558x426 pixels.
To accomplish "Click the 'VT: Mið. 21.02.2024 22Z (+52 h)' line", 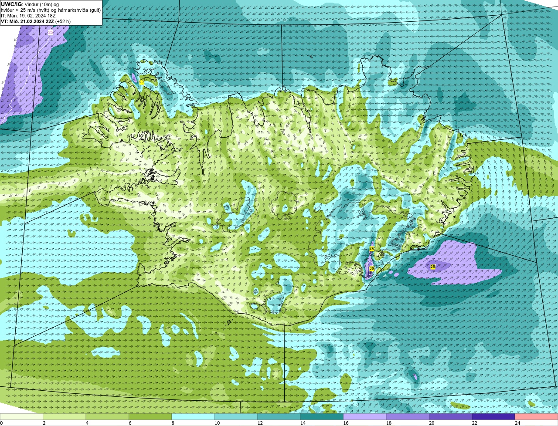I will [36, 21].
